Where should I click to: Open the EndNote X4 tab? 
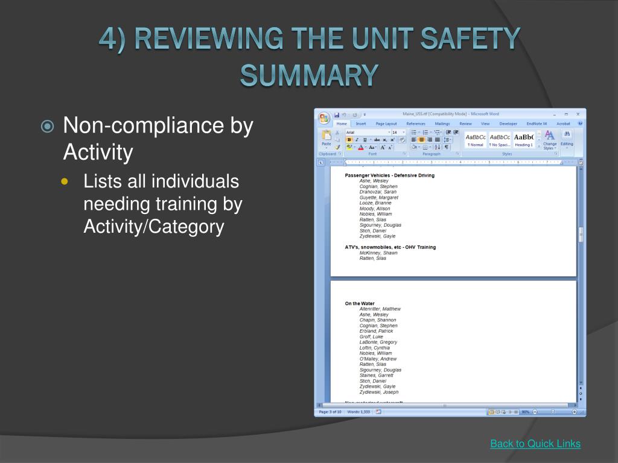537,124
